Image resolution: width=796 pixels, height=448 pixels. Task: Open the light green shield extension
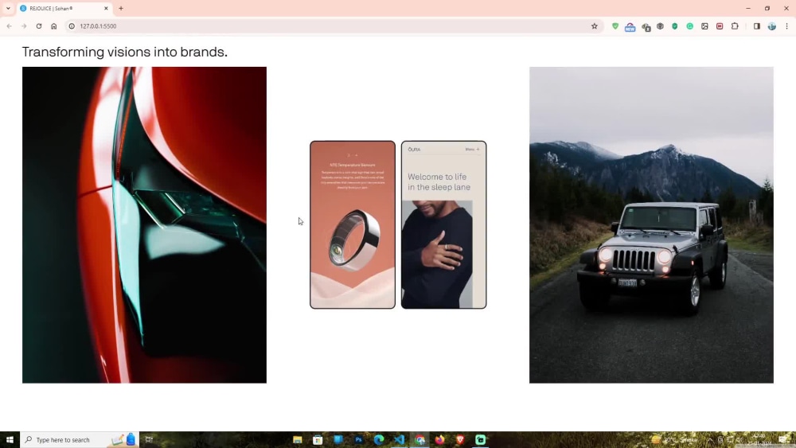(x=615, y=26)
